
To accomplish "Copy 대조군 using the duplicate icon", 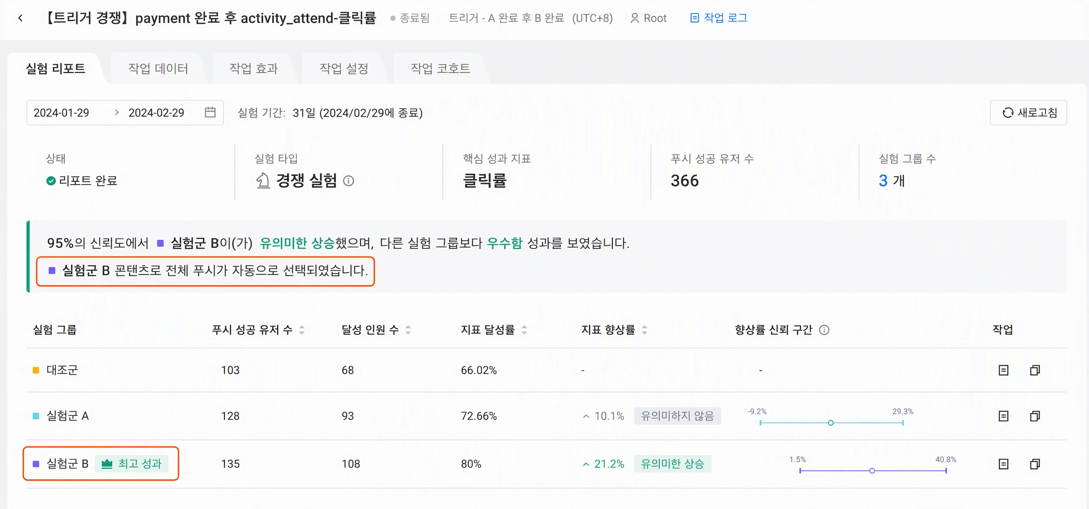I will pos(1034,371).
